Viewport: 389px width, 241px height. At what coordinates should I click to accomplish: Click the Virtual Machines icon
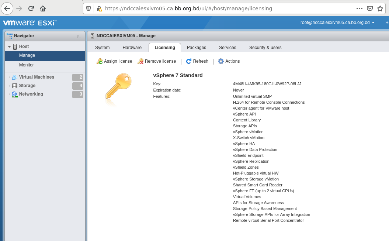coord(15,77)
